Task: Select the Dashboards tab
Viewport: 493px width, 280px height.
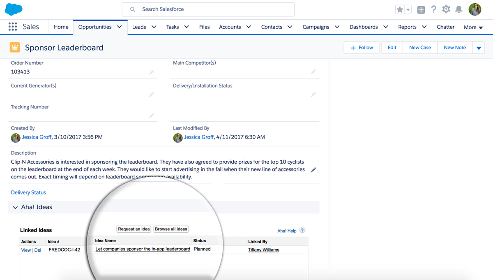Action: coord(364,27)
